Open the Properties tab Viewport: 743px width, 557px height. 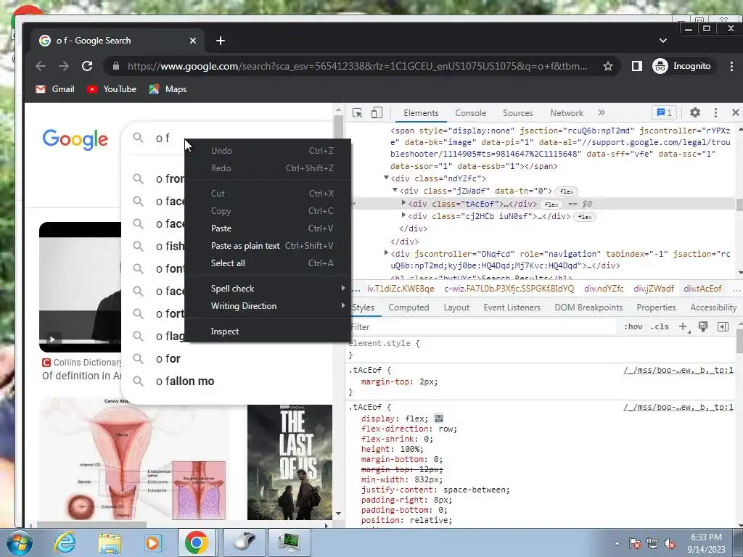(x=656, y=308)
